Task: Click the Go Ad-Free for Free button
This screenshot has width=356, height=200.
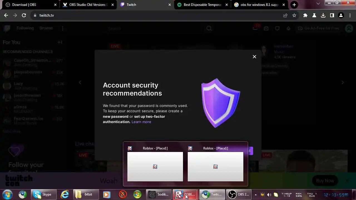Action: pyautogui.click(x=318, y=28)
